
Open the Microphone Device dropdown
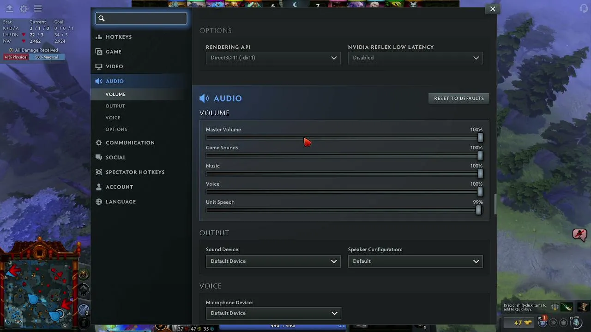point(273,313)
